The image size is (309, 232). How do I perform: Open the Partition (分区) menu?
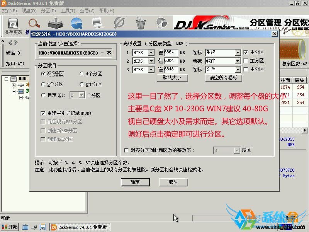(x=49, y=11)
